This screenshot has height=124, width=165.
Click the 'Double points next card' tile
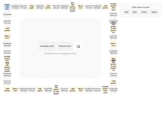pyautogui.click(x=105, y=90)
